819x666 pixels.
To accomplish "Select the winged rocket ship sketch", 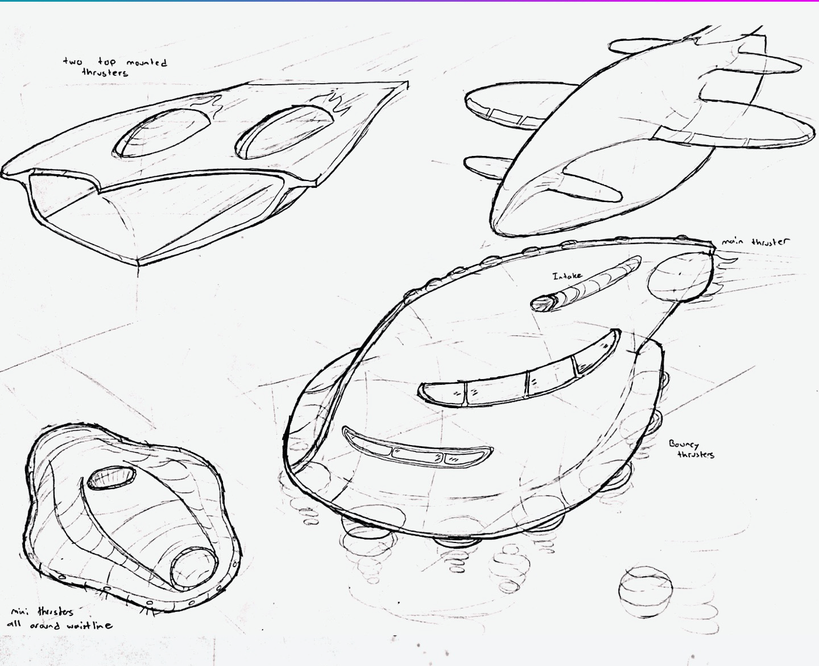I will [x=640, y=131].
